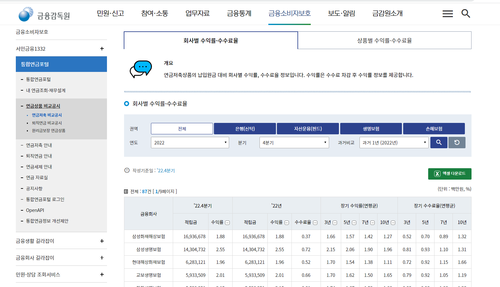Open the 분기 dropdown showing 4분기

294,143
